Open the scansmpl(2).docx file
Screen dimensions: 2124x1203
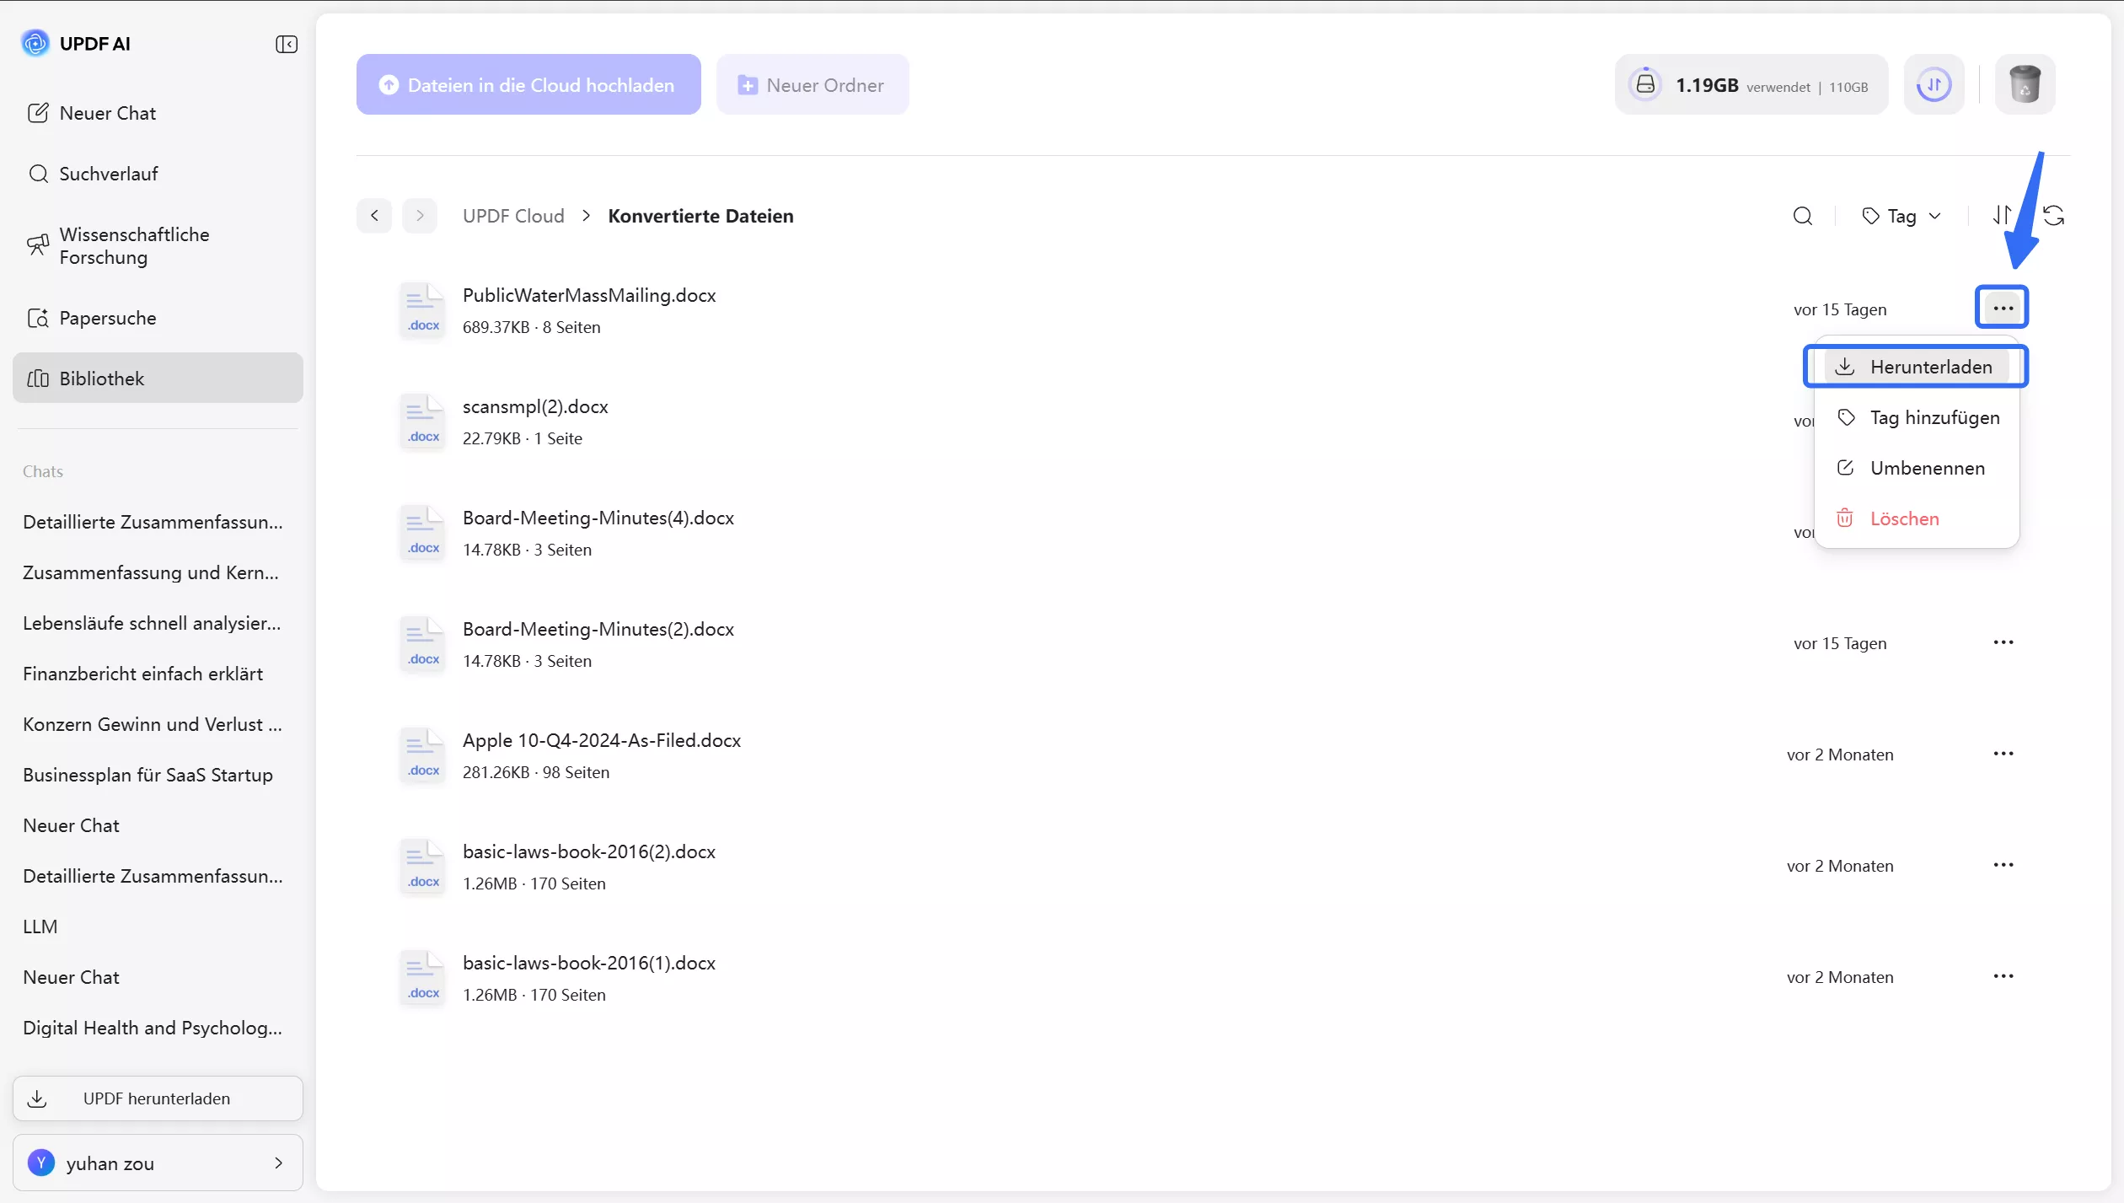(x=535, y=406)
